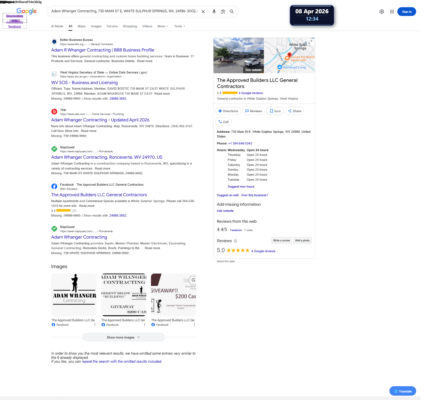
Task: Open the Tools dropdown
Action: click(x=179, y=26)
